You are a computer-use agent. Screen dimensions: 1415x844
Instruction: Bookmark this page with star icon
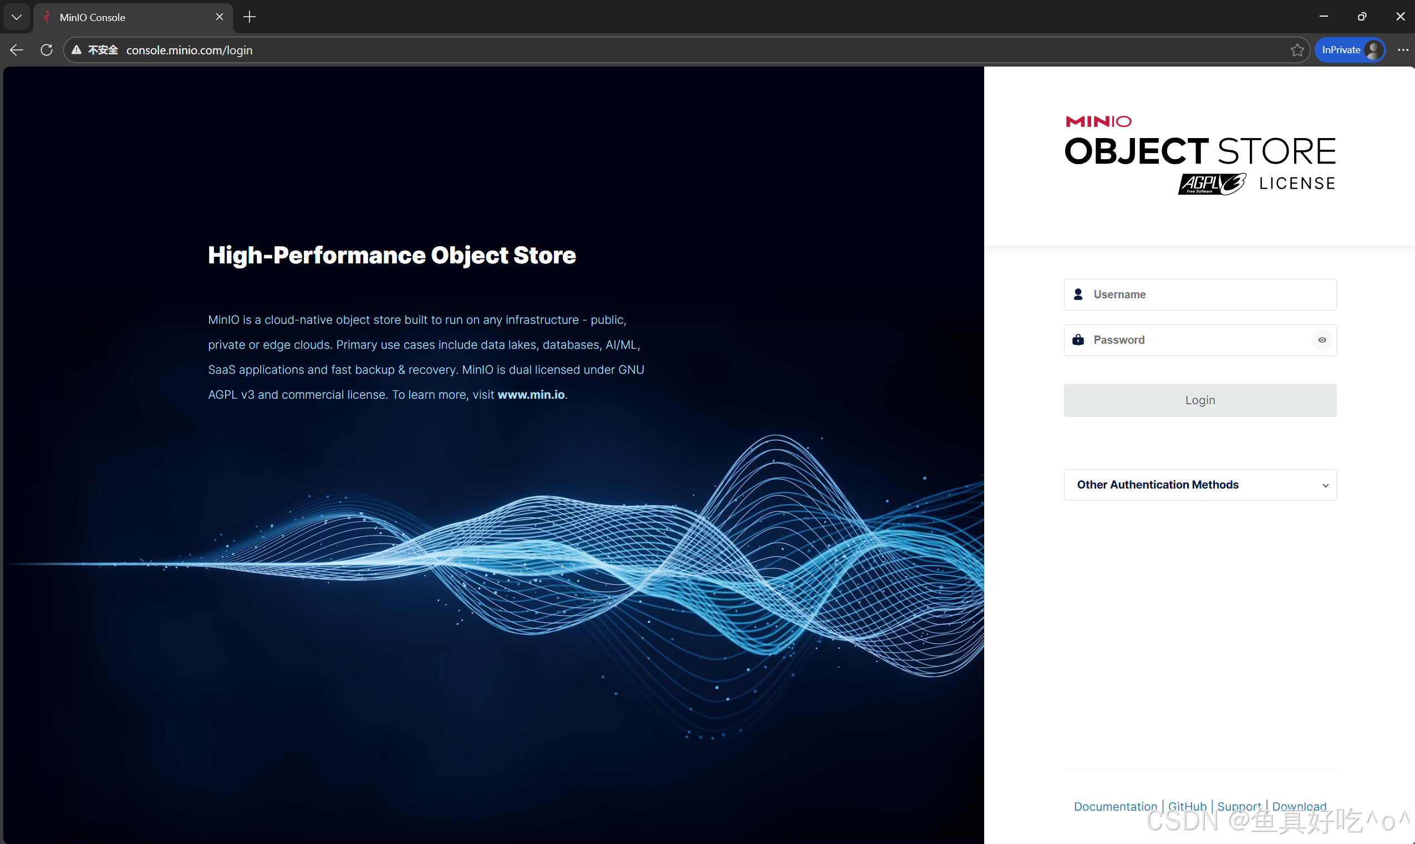[1297, 50]
